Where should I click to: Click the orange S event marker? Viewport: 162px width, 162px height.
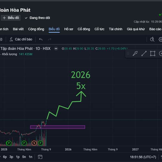pos(34,143)
